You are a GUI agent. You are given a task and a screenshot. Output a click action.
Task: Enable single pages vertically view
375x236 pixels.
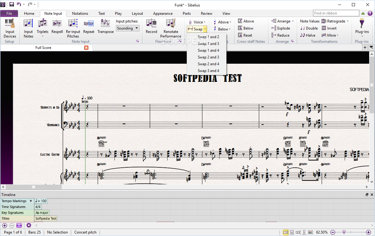coord(304,232)
